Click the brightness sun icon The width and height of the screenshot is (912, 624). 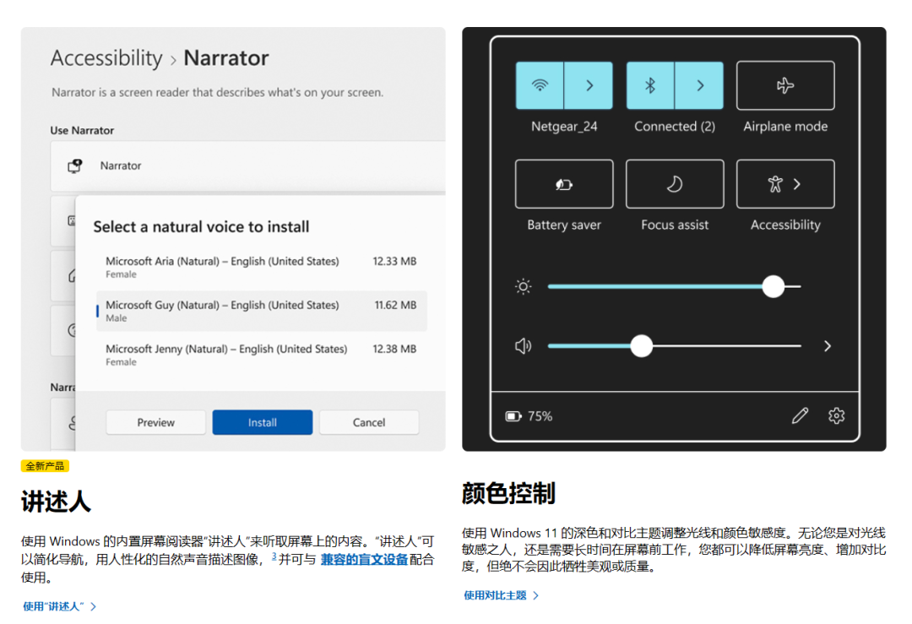click(523, 286)
